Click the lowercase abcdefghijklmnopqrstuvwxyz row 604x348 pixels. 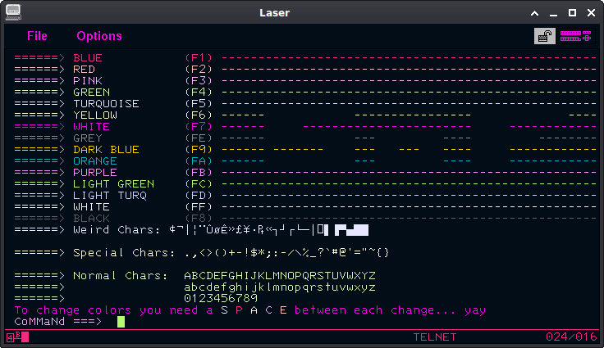pyautogui.click(x=280, y=287)
